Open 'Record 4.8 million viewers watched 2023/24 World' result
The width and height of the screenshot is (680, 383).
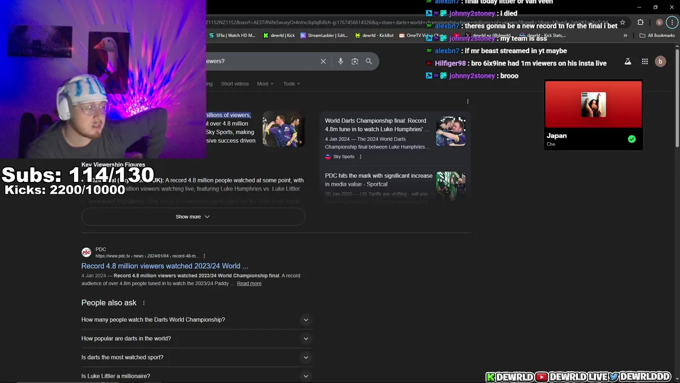(165, 266)
